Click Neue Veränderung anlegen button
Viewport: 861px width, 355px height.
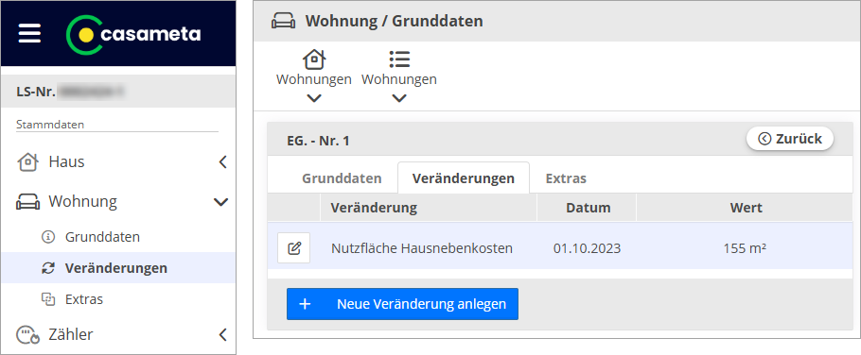[402, 304]
